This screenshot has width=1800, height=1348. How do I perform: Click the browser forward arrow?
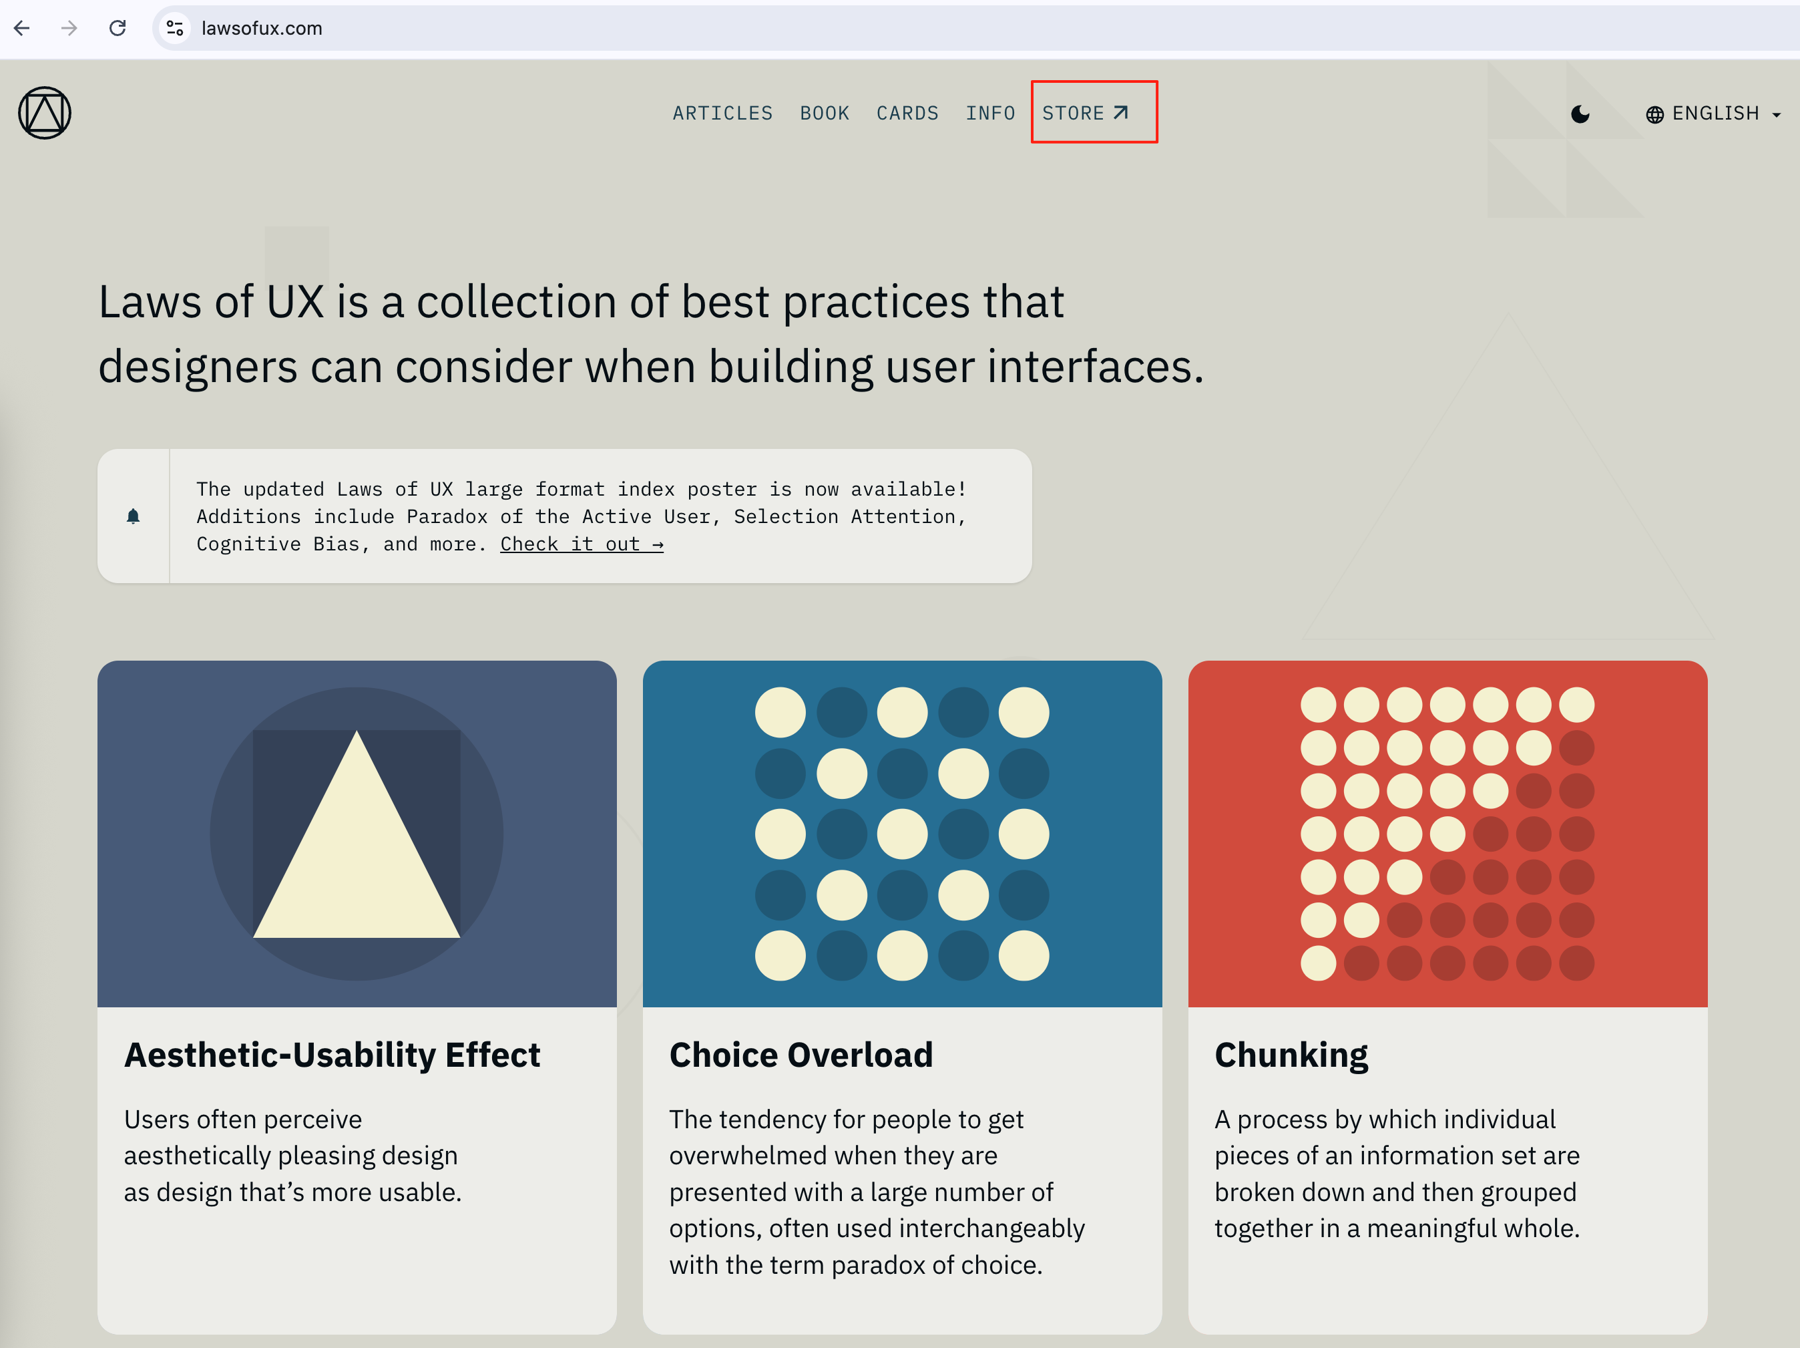coord(69,29)
